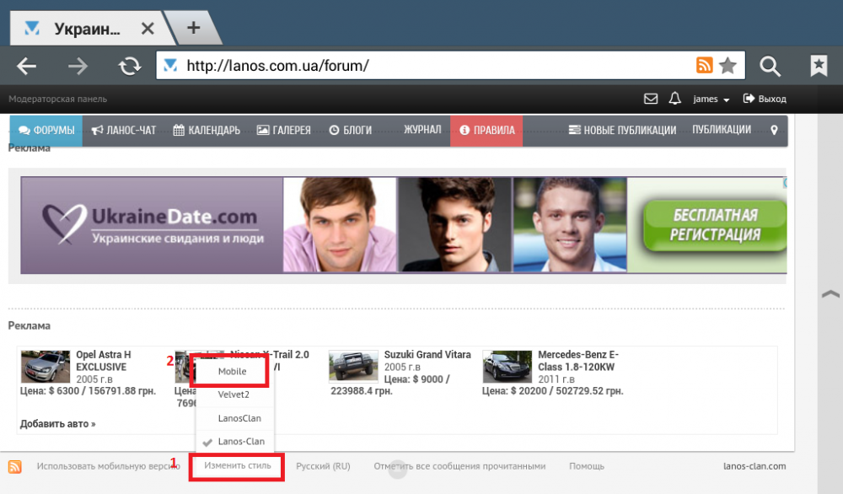Viewport: 843px width, 494px height.
Task: Click the Добавить авто link
Action: [57, 424]
